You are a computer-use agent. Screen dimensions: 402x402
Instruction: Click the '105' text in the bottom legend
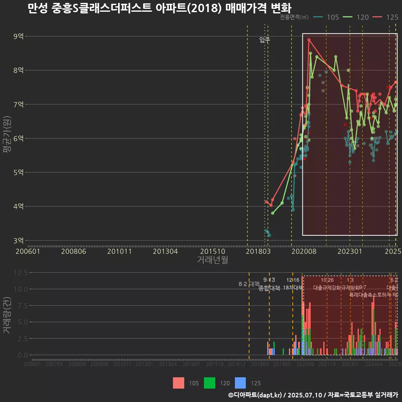click(x=194, y=383)
